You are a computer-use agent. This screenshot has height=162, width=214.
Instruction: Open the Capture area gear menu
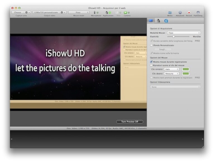click(x=27, y=13)
